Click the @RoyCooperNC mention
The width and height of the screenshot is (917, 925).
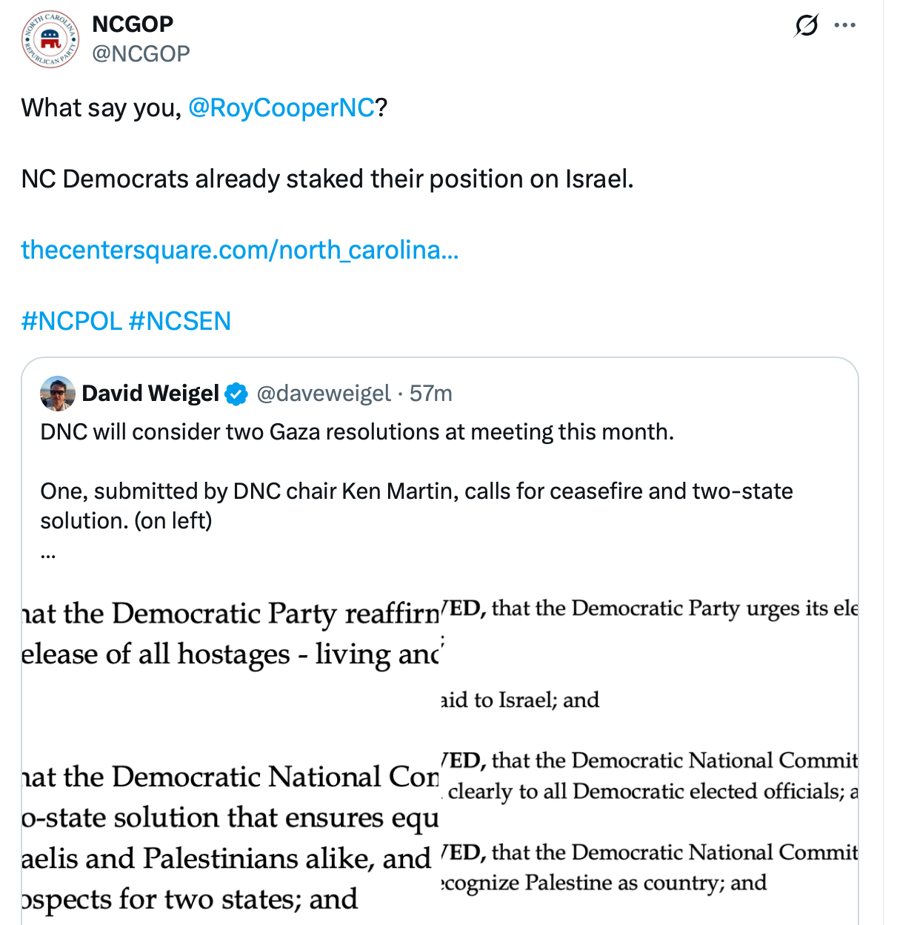click(x=281, y=108)
